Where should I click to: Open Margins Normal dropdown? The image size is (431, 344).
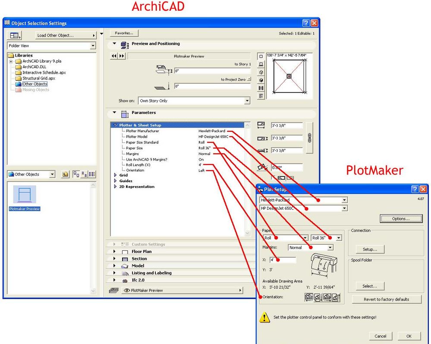coord(330,247)
